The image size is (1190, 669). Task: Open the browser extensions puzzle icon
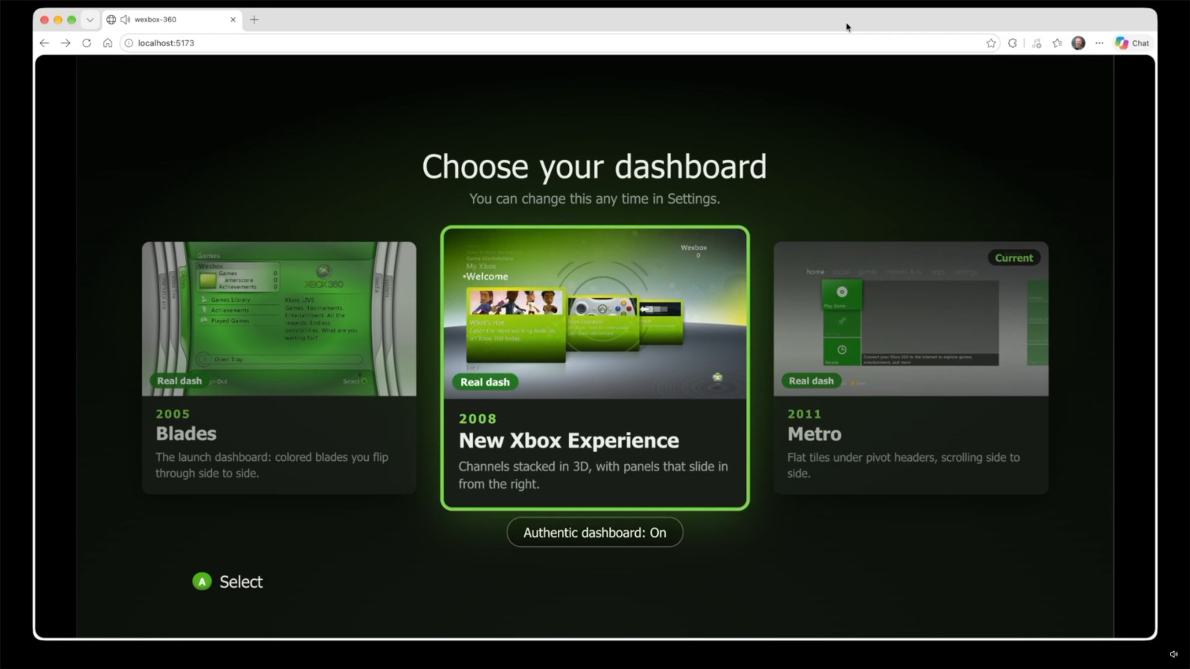(1012, 43)
